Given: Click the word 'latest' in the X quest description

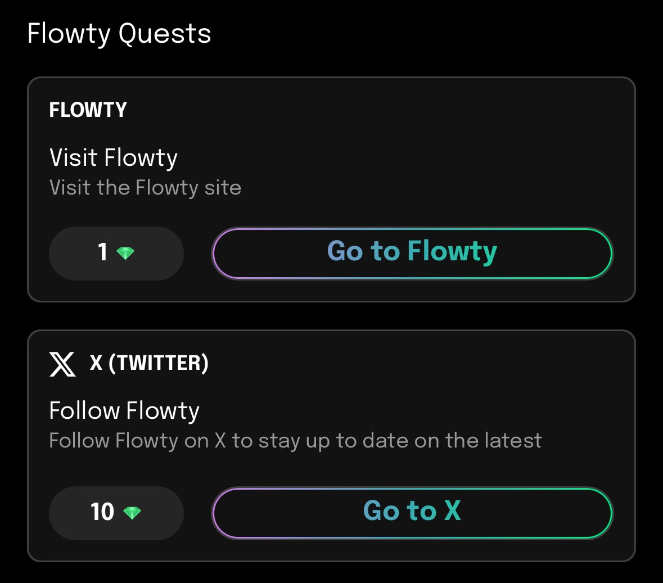Looking at the screenshot, I should coord(513,440).
